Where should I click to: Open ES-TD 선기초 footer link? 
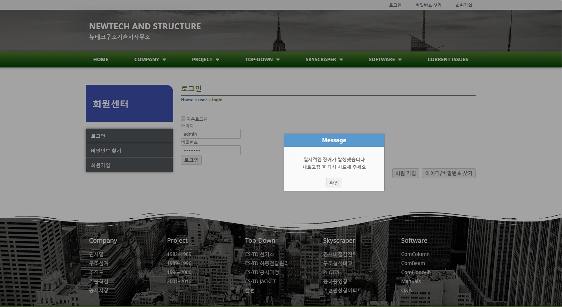coord(260,254)
